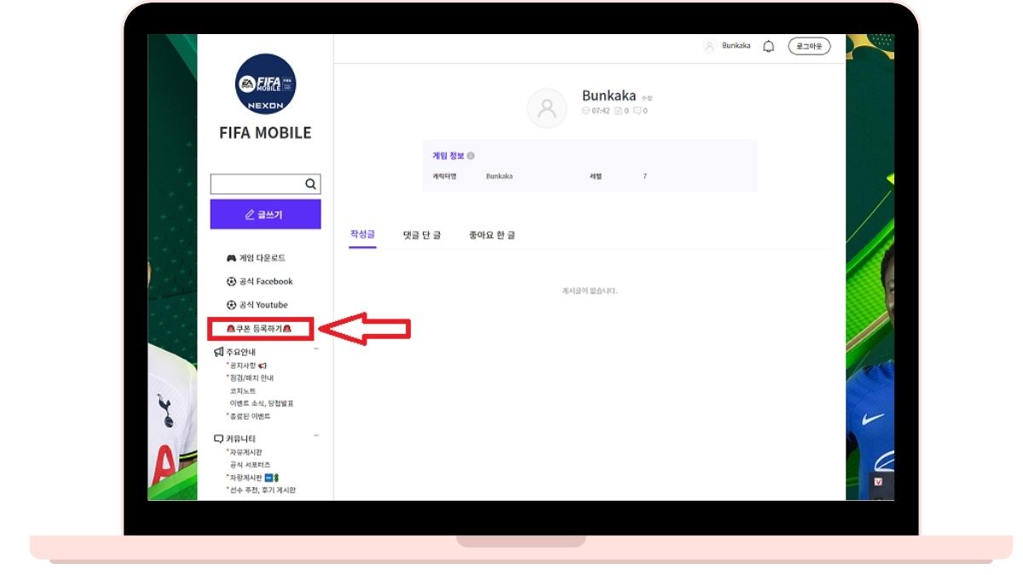The width and height of the screenshot is (1023, 575).
Task: Click the Bunkaka username in the header
Action: pos(736,46)
